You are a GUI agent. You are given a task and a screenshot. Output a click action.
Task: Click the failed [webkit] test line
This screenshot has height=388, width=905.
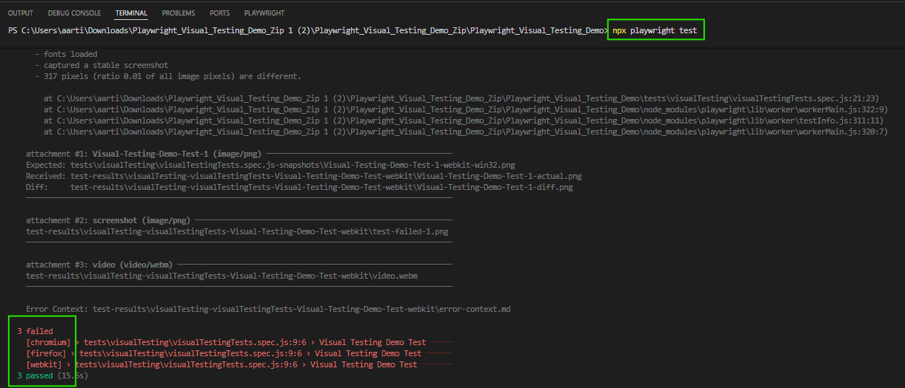221,364
